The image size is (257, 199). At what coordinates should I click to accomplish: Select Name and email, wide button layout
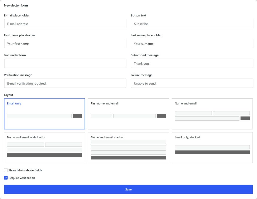pos(44,148)
